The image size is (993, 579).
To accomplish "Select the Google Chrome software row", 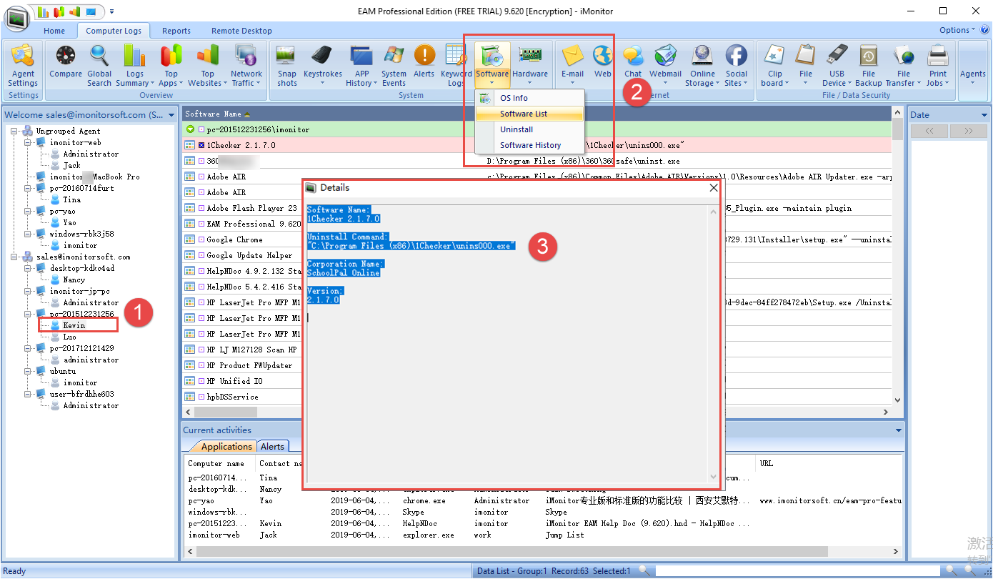I will [x=537, y=239].
